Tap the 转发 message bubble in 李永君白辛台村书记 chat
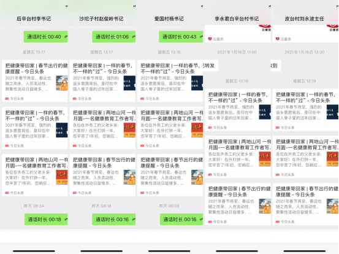The image size is (339, 254). point(211,66)
